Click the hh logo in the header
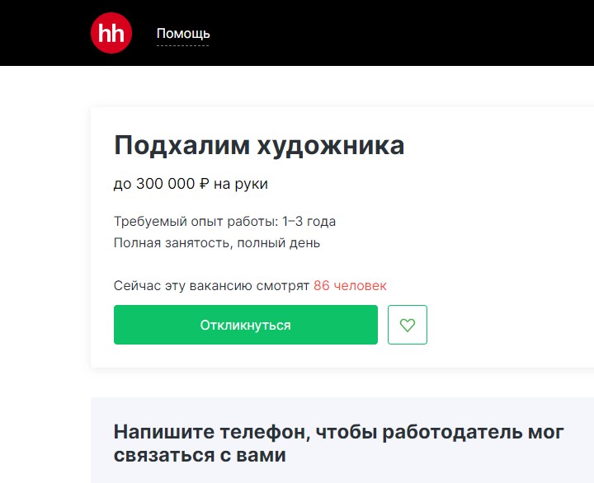This screenshot has width=594, height=483. [x=111, y=34]
